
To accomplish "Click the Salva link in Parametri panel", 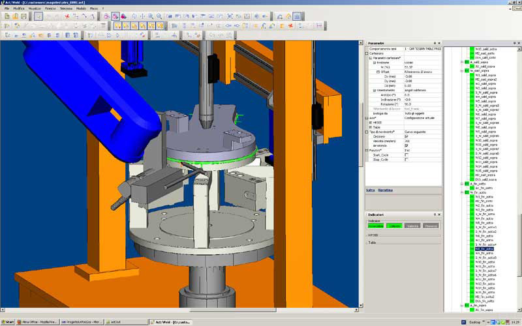I will pyautogui.click(x=369, y=190).
